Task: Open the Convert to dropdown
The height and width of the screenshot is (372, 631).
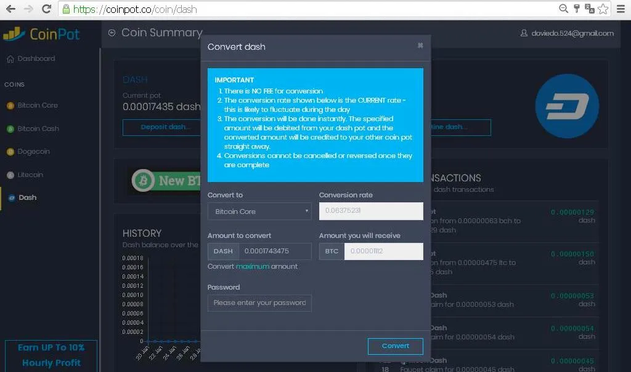Action: click(259, 212)
